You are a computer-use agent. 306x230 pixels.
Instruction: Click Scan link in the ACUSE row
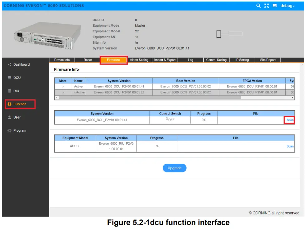pyautogui.click(x=290, y=146)
